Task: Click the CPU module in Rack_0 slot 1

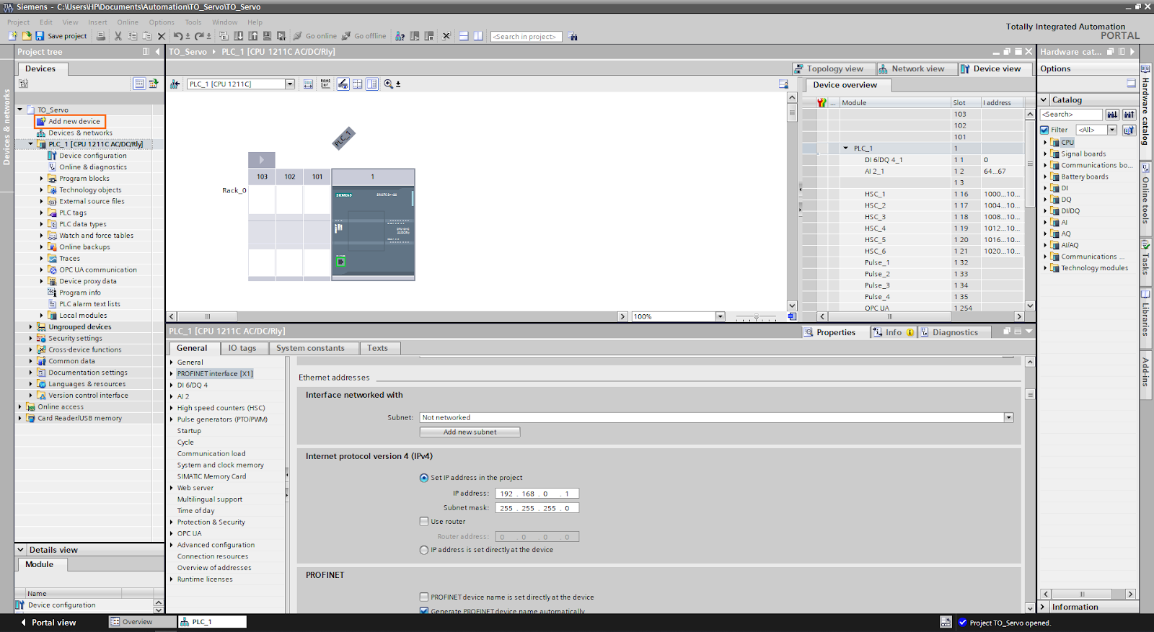Action: click(373, 224)
